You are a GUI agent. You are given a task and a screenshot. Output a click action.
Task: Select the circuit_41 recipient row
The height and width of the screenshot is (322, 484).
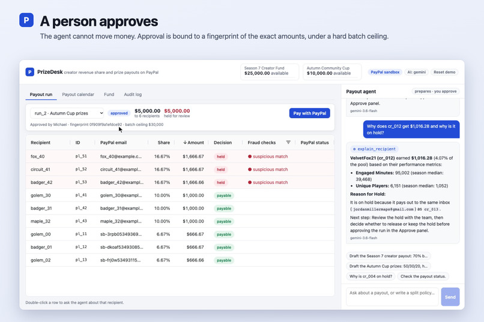tap(180, 170)
